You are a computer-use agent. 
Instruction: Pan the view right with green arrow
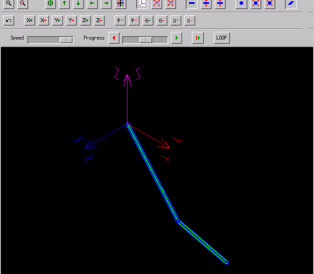(x=106, y=3)
